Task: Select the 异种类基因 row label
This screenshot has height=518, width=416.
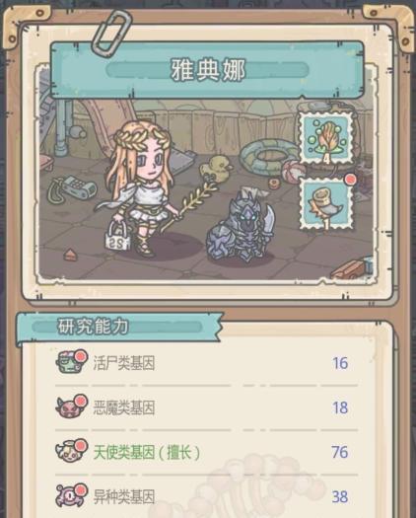Action: coord(124,496)
